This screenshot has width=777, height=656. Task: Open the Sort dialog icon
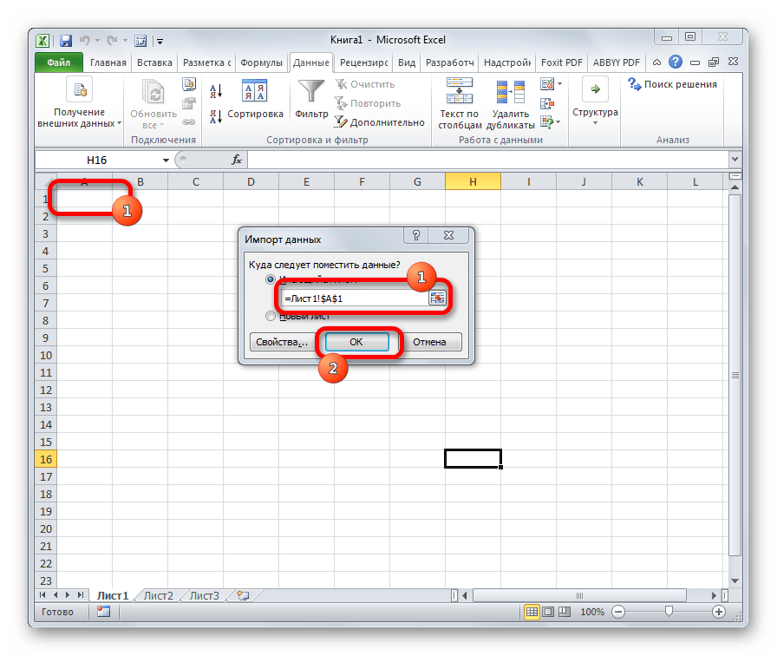pyautogui.click(x=254, y=91)
